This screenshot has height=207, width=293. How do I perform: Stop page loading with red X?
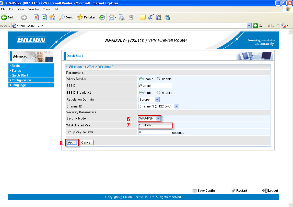tap(36, 17)
